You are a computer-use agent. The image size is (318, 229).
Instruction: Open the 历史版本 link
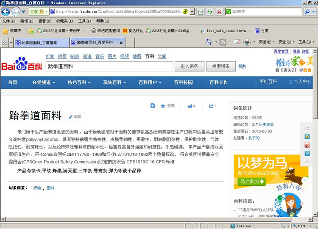tap(266, 124)
